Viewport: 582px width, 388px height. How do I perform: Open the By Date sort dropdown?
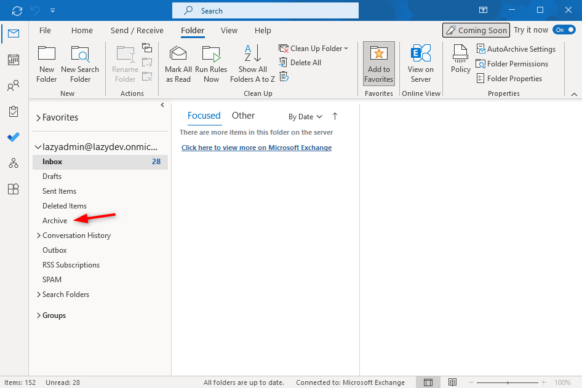(305, 116)
